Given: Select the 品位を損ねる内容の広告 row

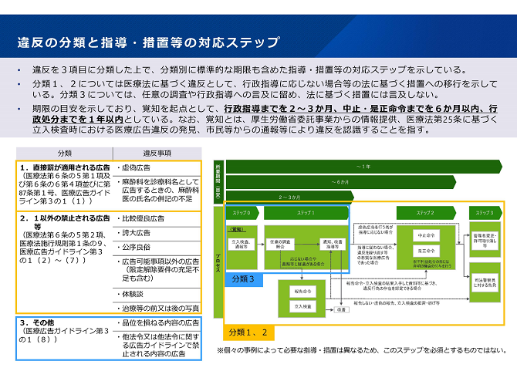Looking at the screenshot, I should click(x=157, y=323).
